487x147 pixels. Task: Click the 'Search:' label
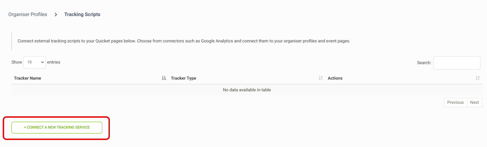click(424, 63)
